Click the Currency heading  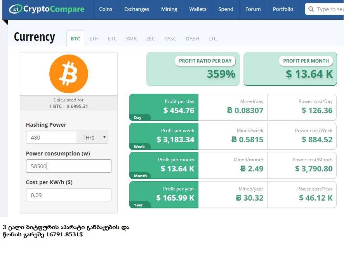coord(35,37)
